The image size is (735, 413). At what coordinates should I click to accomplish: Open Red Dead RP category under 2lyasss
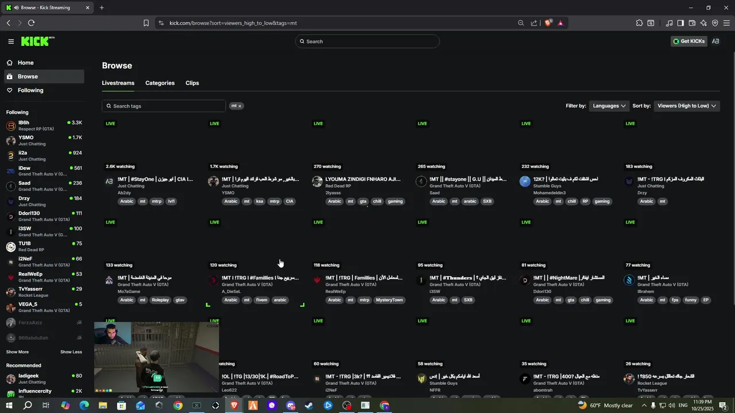pos(338,186)
